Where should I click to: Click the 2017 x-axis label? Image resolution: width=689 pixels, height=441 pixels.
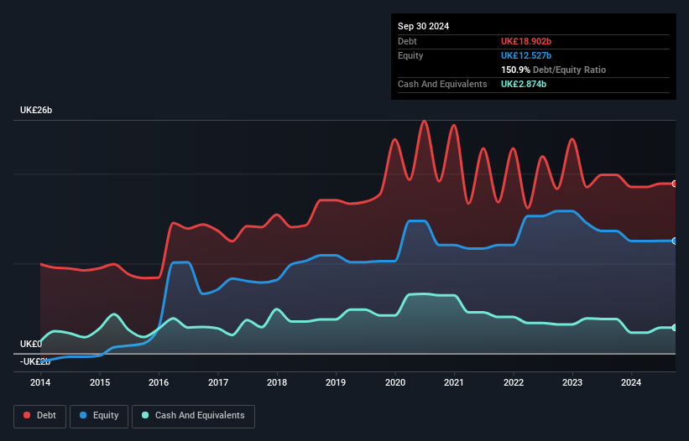(x=218, y=382)
